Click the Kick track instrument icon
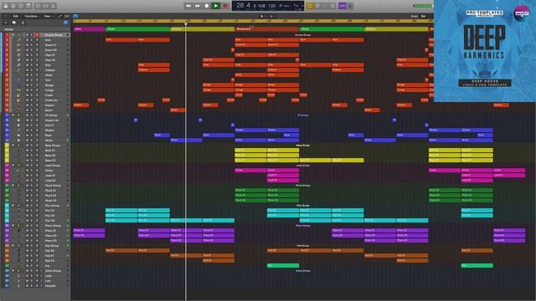536x301 pixels. click(18, 40)
